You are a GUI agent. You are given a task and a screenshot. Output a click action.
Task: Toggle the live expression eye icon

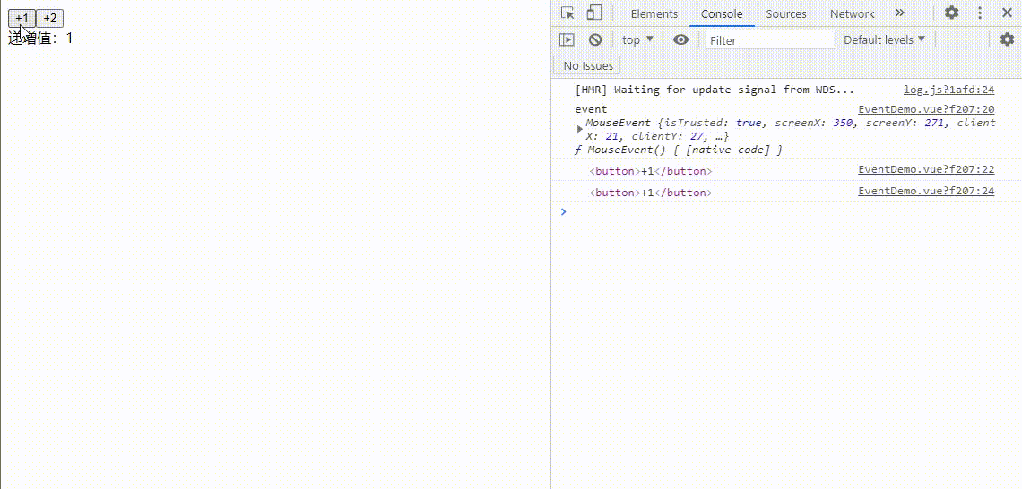tap(681, 39)
